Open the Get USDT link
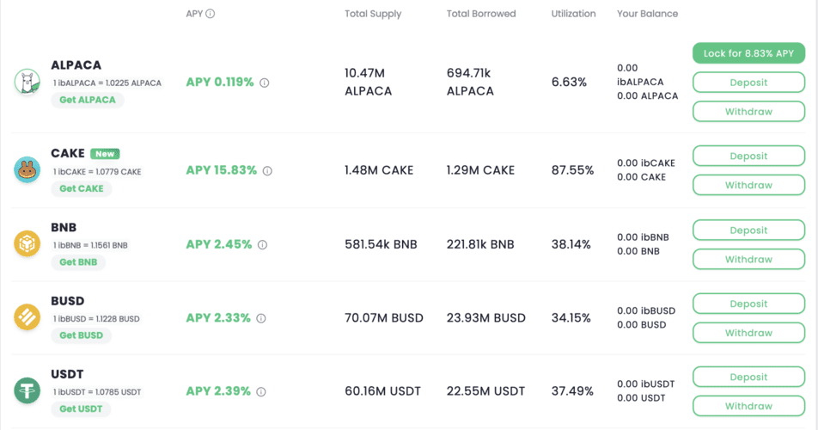The width and height of the screenshot is (818, 430). pyautogui.click(x=81, y=408)
